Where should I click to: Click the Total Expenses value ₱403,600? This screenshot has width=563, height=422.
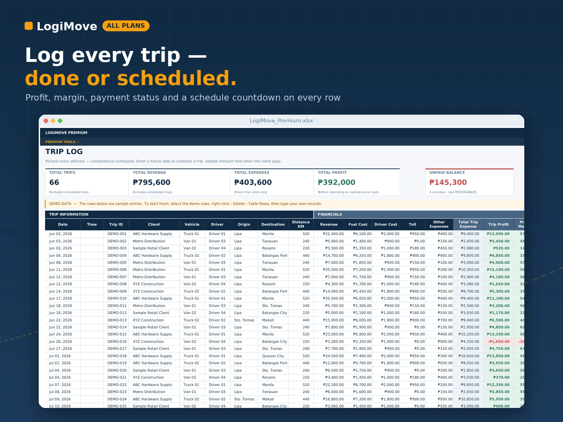(253, 183)
